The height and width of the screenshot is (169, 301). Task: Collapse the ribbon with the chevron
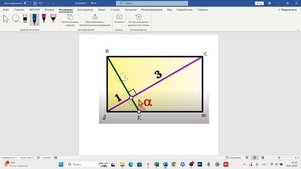coord(298,30)
